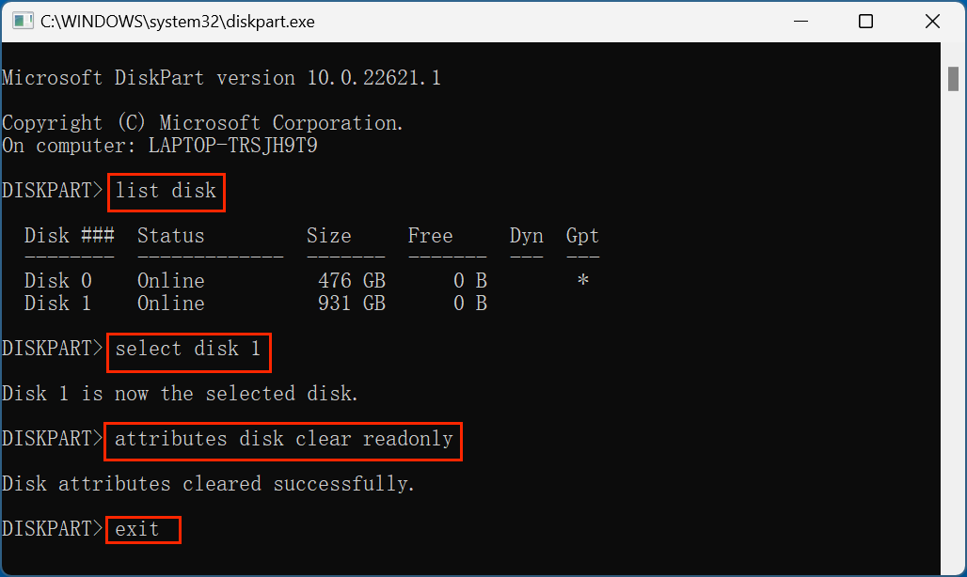
Task: Click the 'attributes disk clear readonly' command
Action: (282, 441)
